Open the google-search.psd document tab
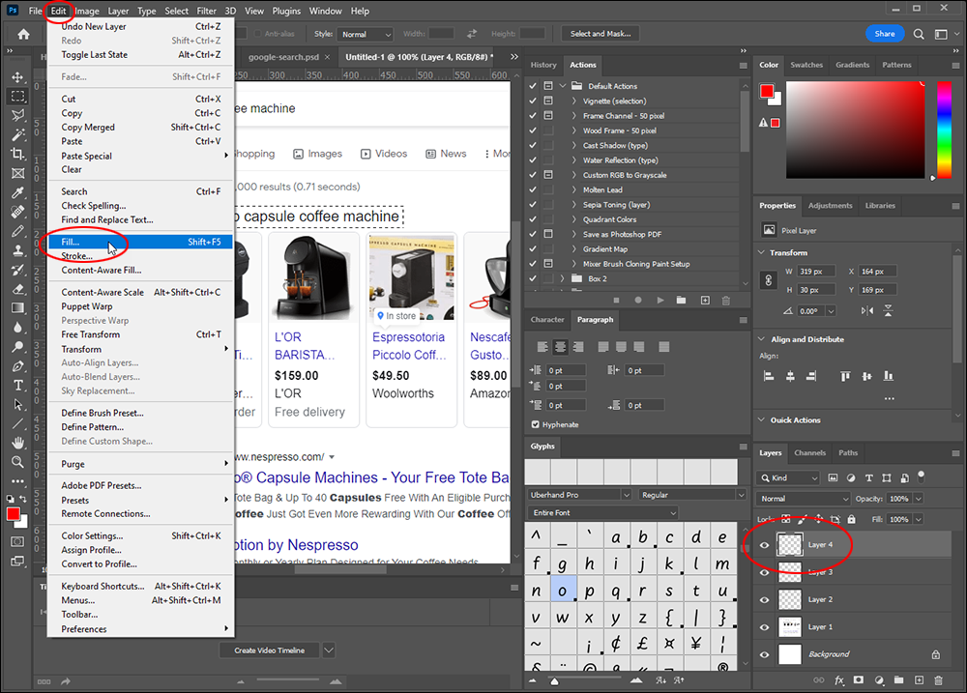 (283, 57)
